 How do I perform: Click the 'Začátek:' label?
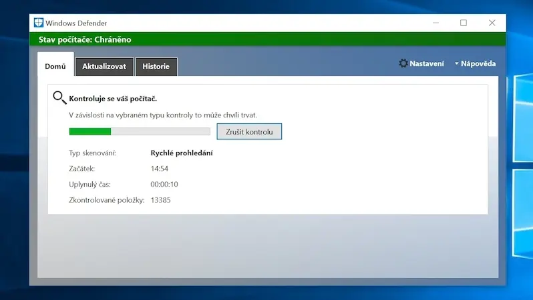pyautogui.click(x=82, y=169)
